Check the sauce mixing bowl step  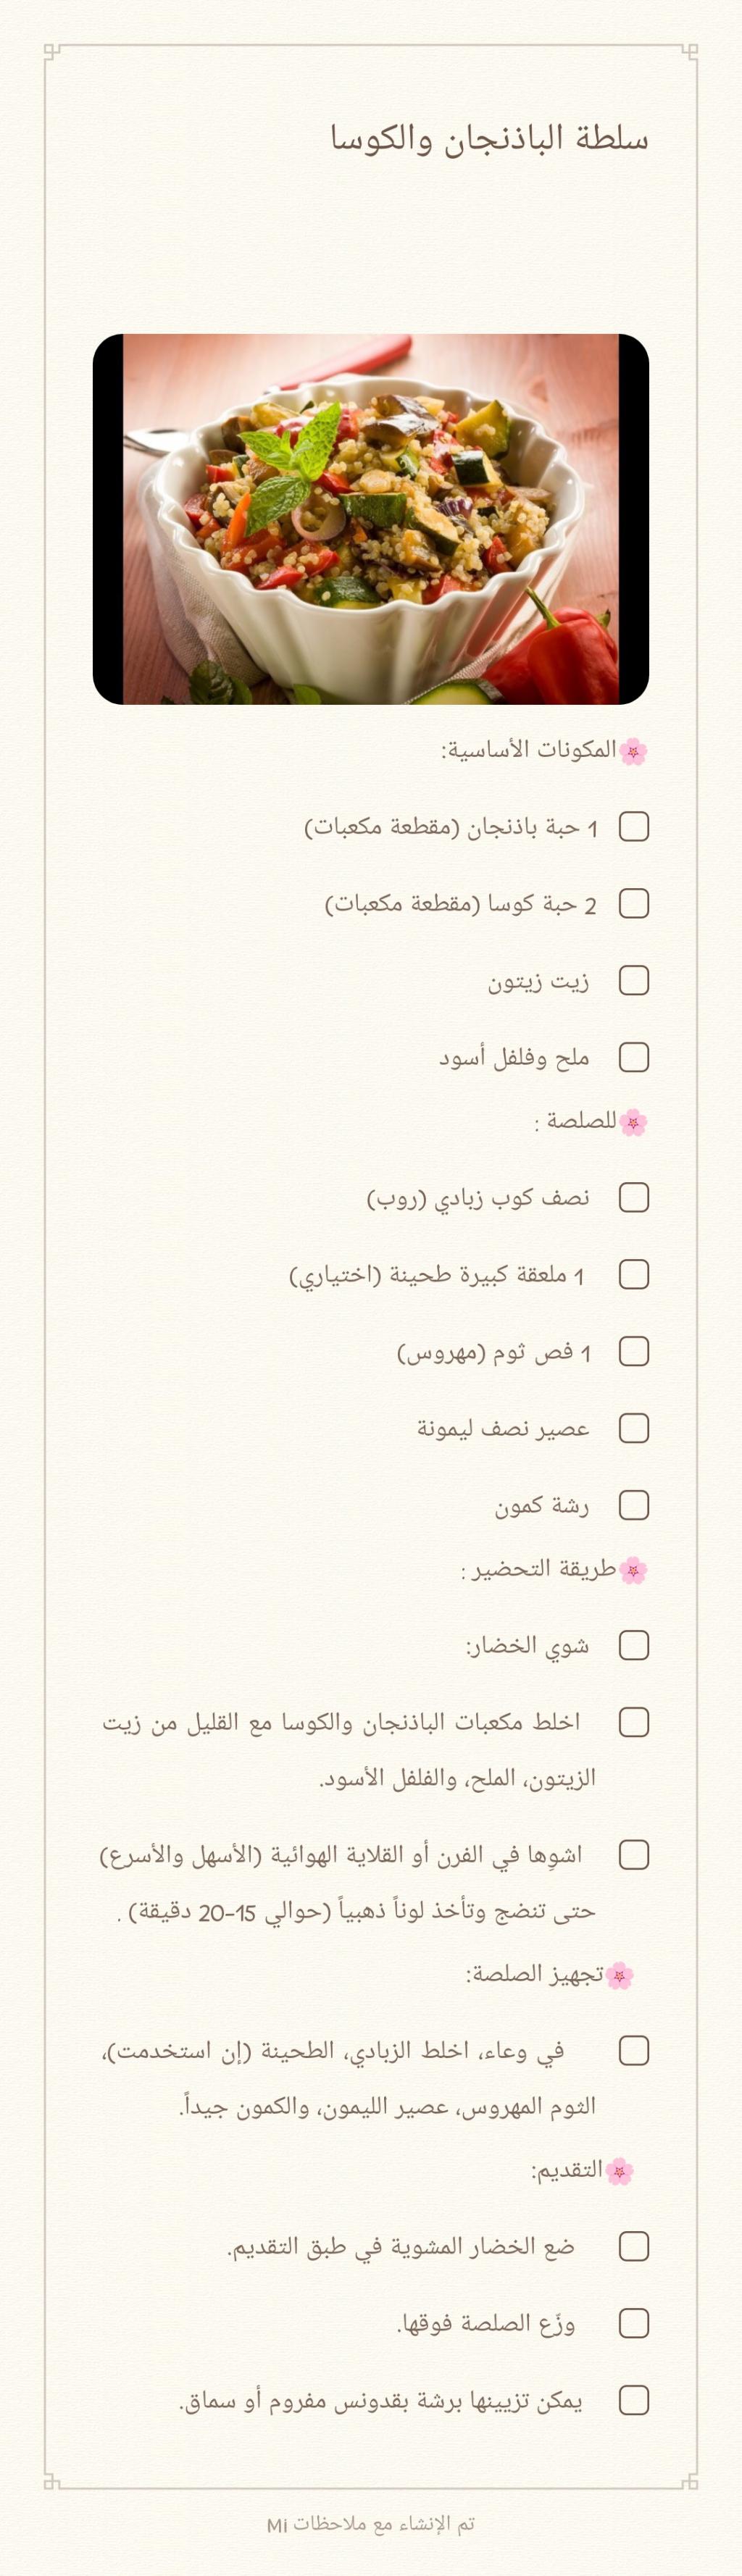pos(633,2051)
